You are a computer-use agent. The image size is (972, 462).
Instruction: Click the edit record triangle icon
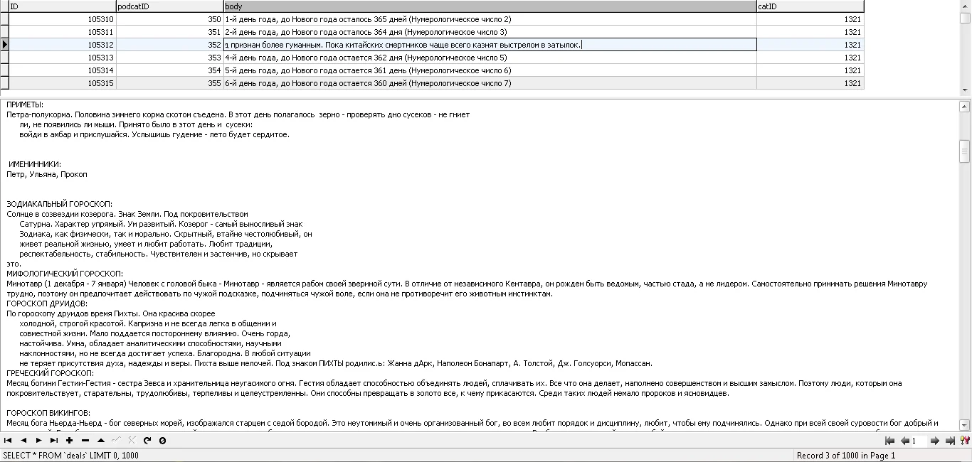(x=101, y=441)
